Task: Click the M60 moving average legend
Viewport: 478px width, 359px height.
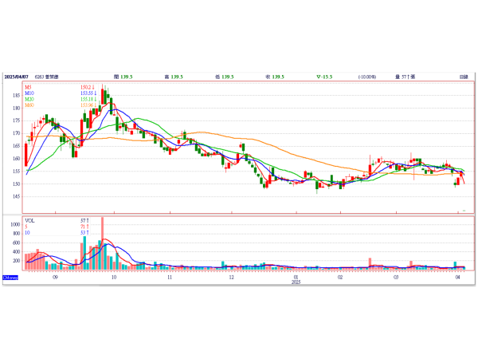Action: (29, 105)
